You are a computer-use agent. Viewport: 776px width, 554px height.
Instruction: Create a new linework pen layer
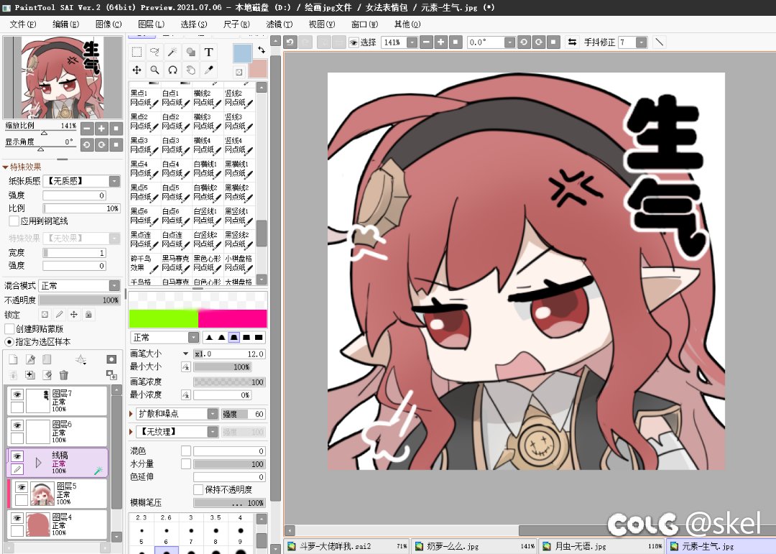tap(31, 359)
